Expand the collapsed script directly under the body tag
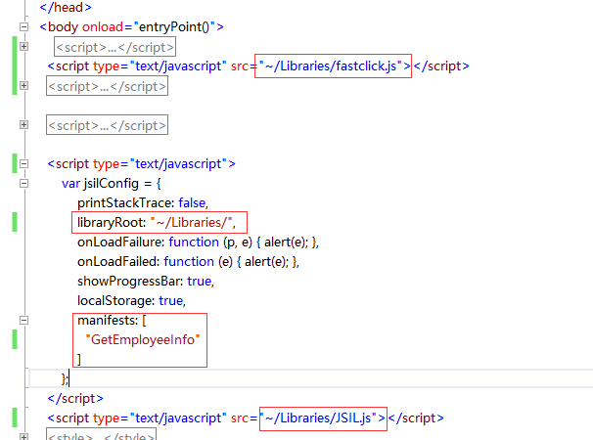The width and height of the screenshot is (593, 440). (x=23, y=47)
